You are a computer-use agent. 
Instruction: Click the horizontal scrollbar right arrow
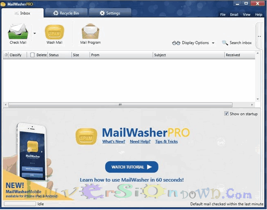[x=252, y=105]
